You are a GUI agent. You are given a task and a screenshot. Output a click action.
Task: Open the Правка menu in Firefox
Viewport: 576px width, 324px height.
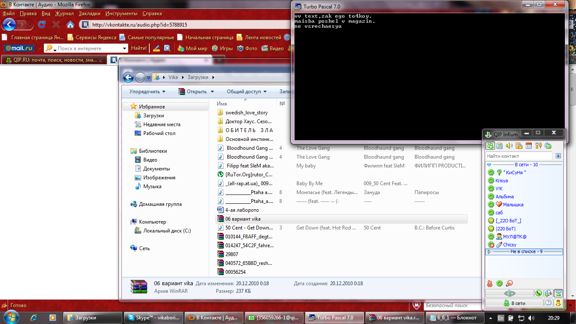(28, 13)
